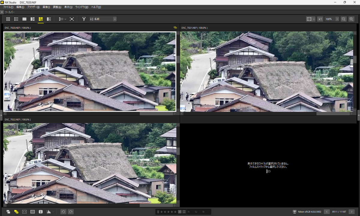Screen dimensions: 360x216
Task: Toggle the yellow overlapping-frames icon in bottom bar
Action: click(x=16, y=212)
